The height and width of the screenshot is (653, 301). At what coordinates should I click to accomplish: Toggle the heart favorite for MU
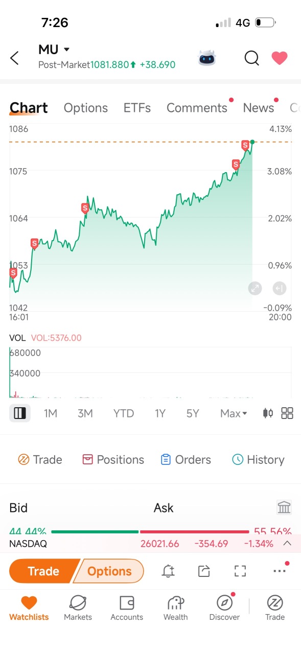tap(279, 58)
